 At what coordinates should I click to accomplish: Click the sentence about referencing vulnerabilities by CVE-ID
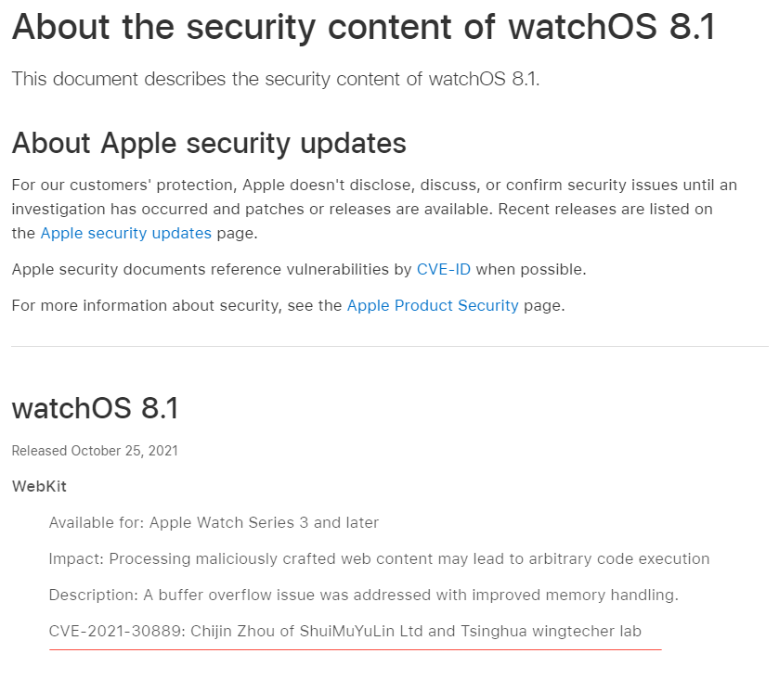tap(299, 270)
